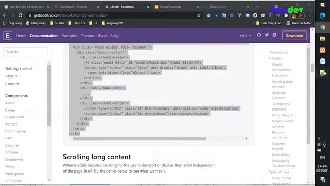Open the Zalo app in the taskbar
This screenshot has width=330, height=186.
(x=322, y=61)
